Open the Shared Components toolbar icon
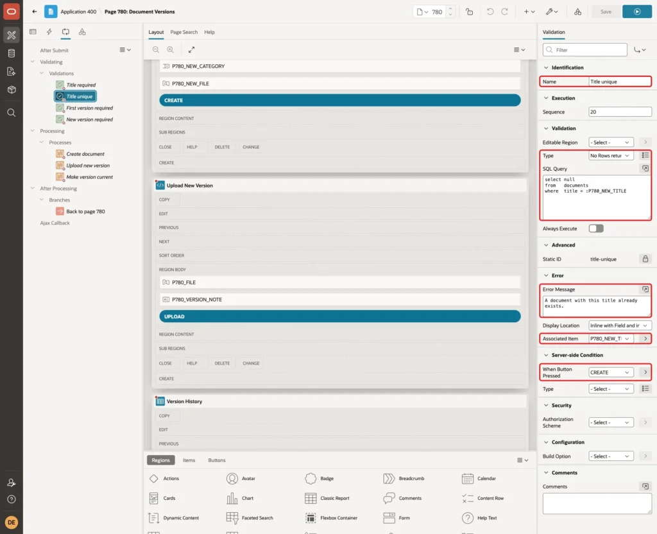 tap(578, 12)
